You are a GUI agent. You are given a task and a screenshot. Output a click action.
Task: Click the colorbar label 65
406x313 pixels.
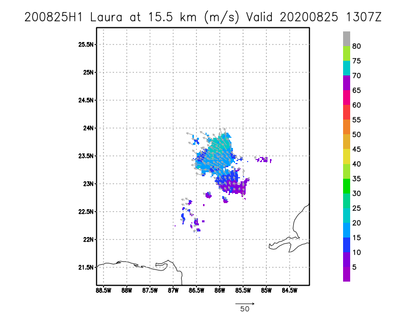[x=357, y=91]
